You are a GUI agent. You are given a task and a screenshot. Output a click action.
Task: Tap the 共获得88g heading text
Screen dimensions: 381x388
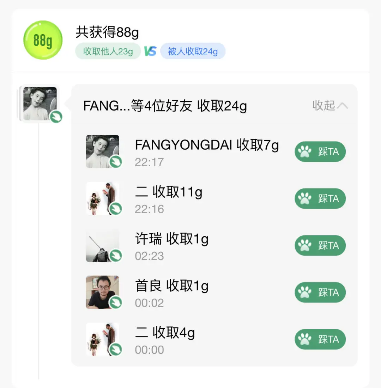(107, 33)
